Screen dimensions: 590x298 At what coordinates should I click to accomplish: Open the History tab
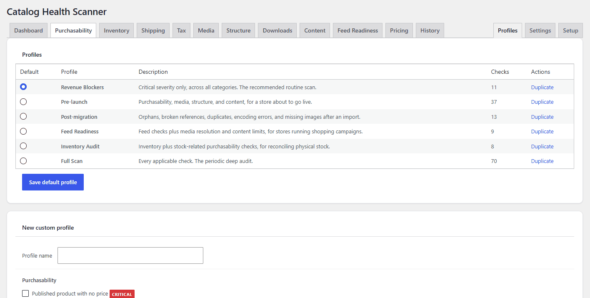coord(430,30)
